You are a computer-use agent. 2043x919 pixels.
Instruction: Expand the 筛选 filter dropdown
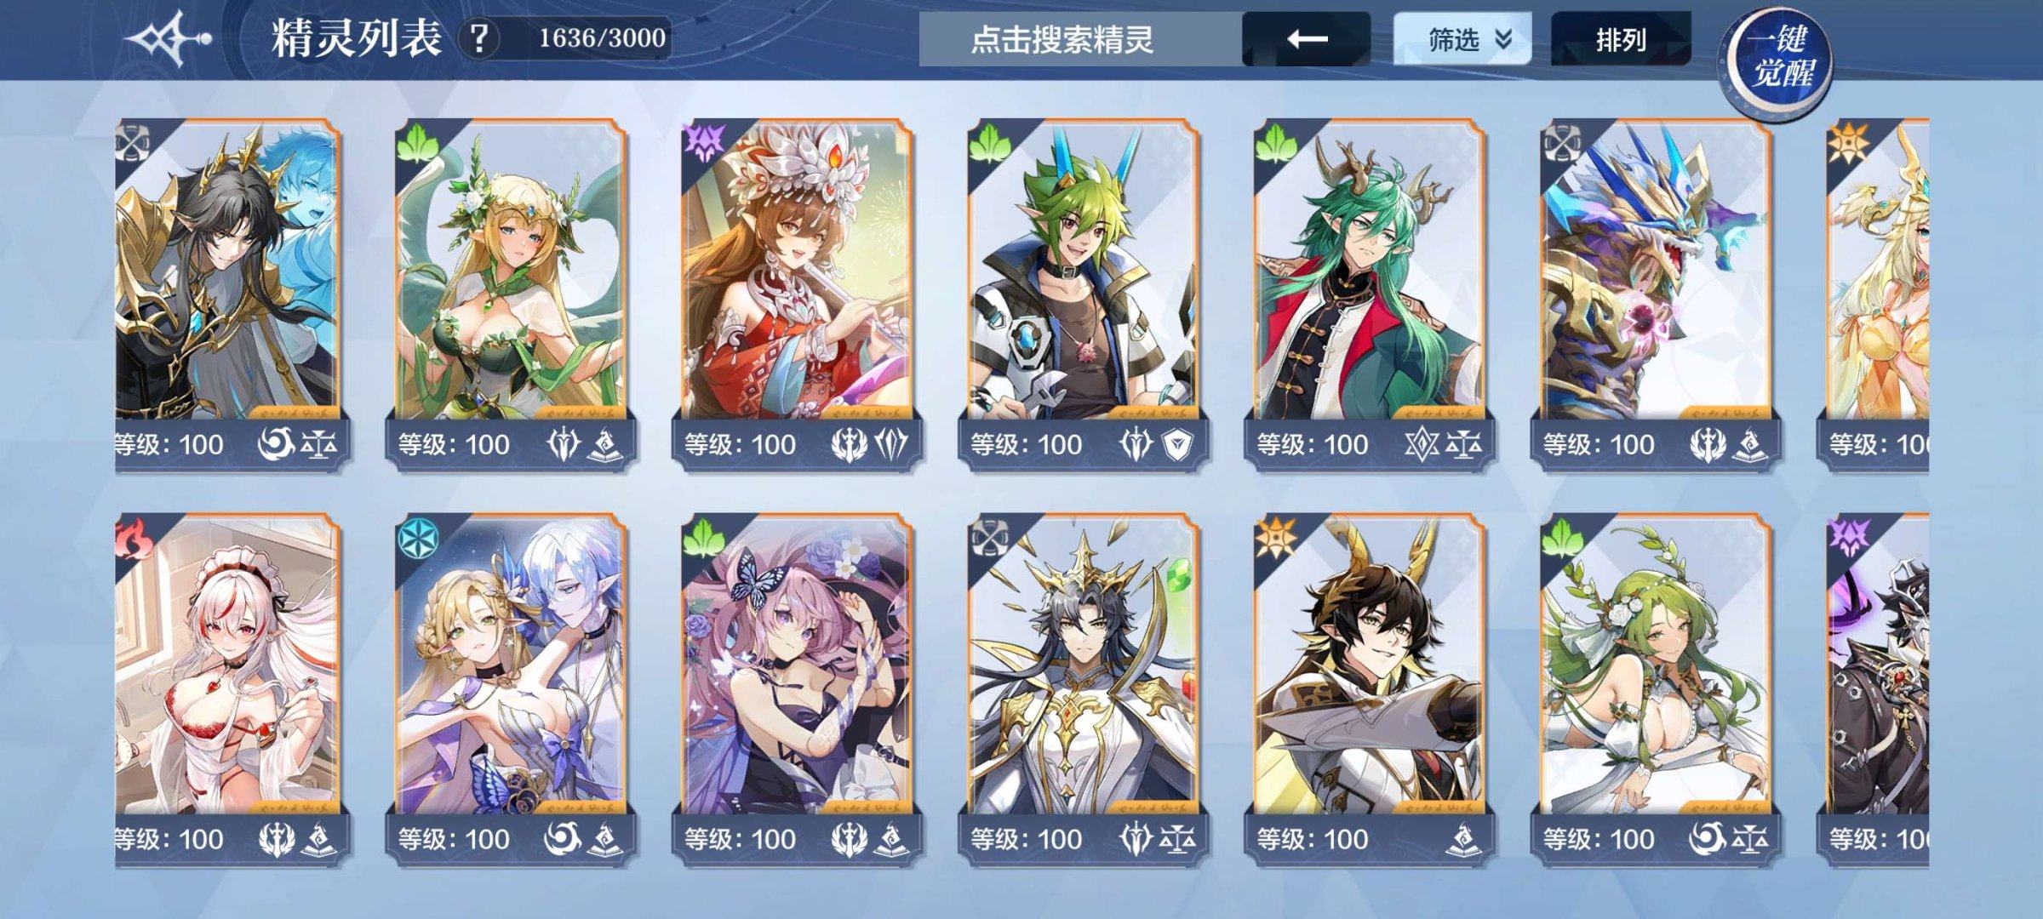[1462, 39]
